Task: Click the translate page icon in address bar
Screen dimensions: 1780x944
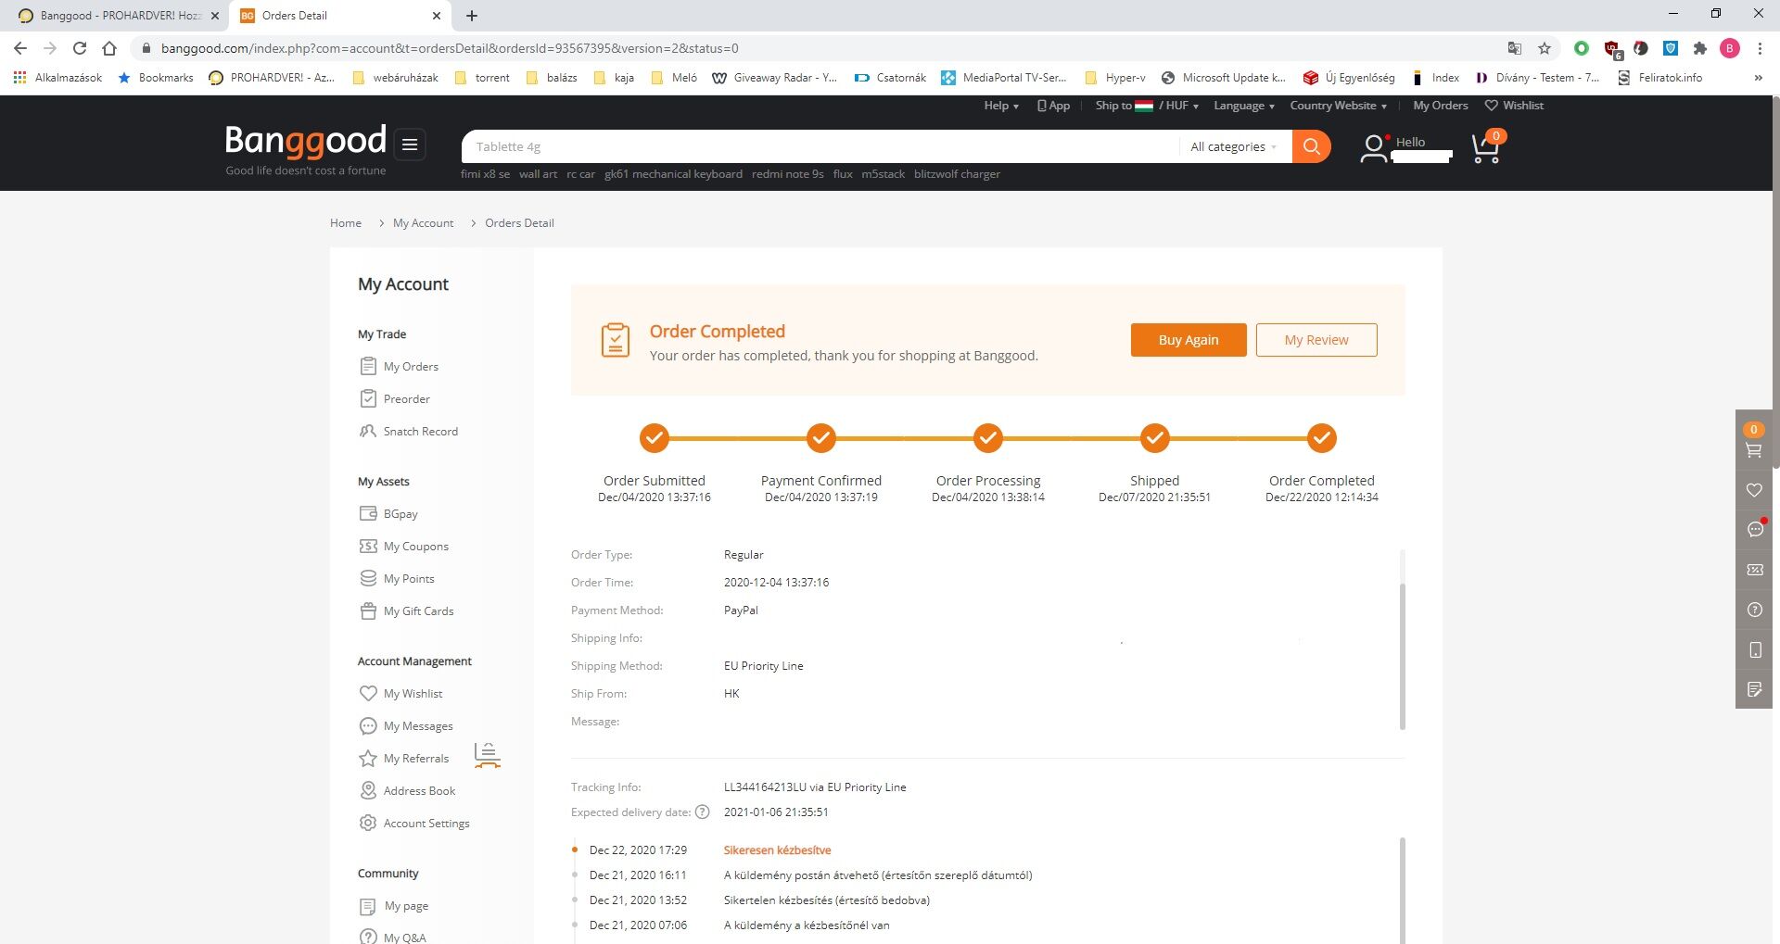Action: click(1514, 48)
